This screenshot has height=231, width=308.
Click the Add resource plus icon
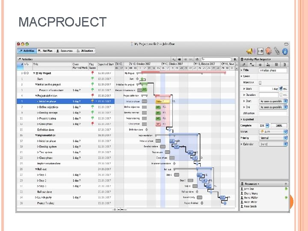pyautogui.click(x=286, y=184)
